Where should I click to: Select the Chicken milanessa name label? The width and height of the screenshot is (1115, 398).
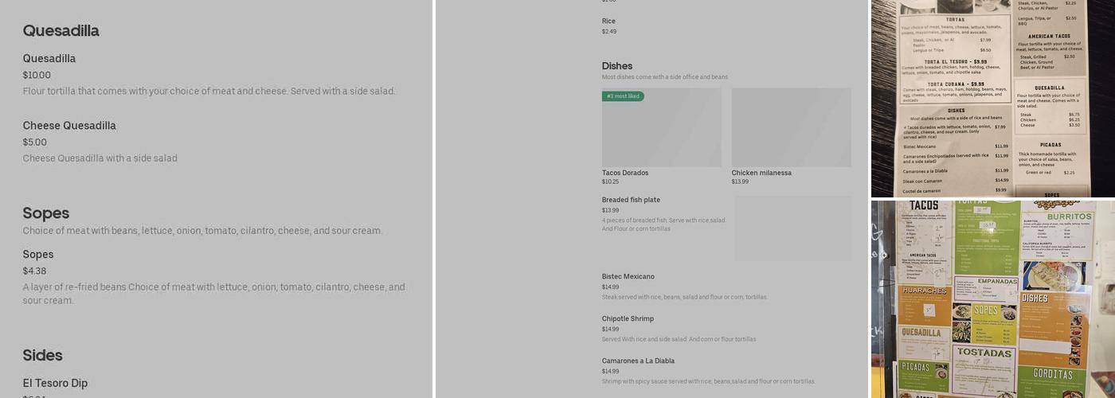(x=761, y=173)
